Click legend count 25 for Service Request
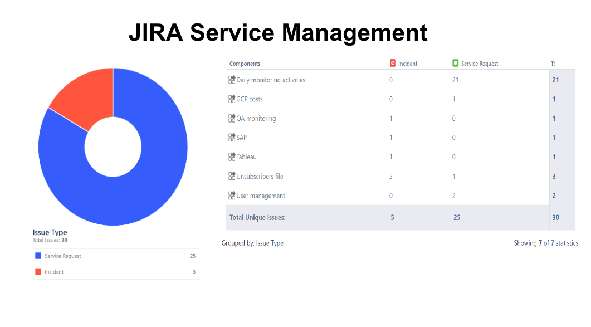 [193, 256]
